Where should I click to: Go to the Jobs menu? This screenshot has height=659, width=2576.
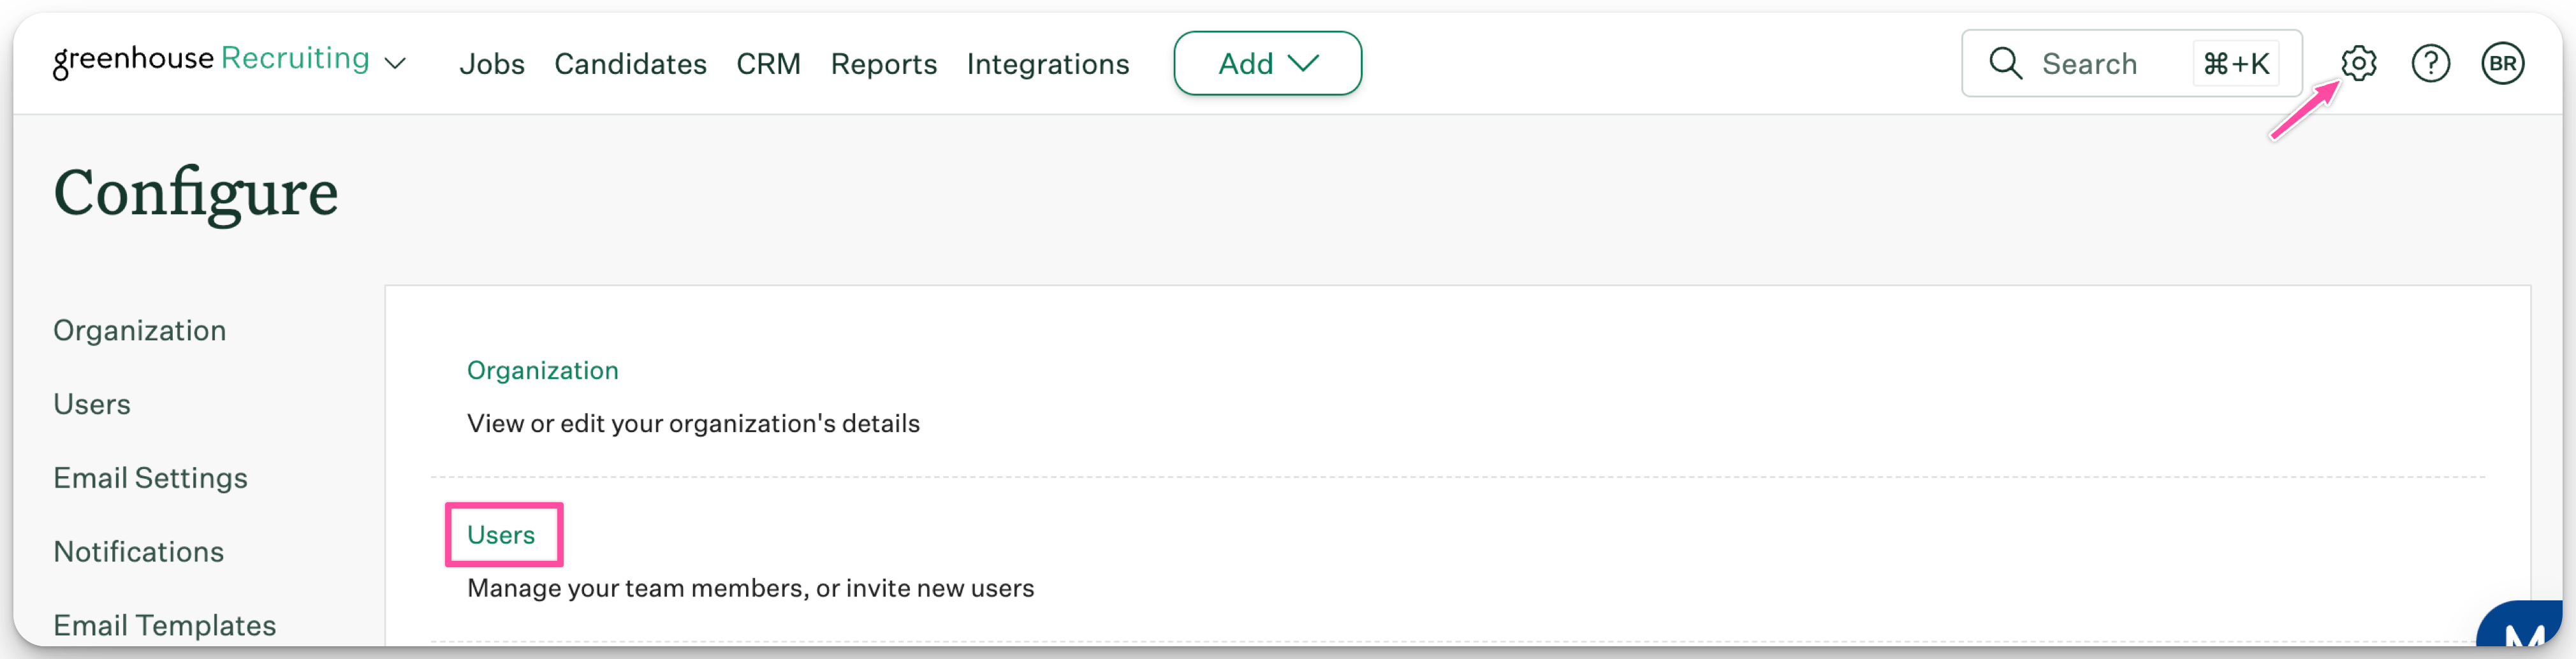[491, 64]
